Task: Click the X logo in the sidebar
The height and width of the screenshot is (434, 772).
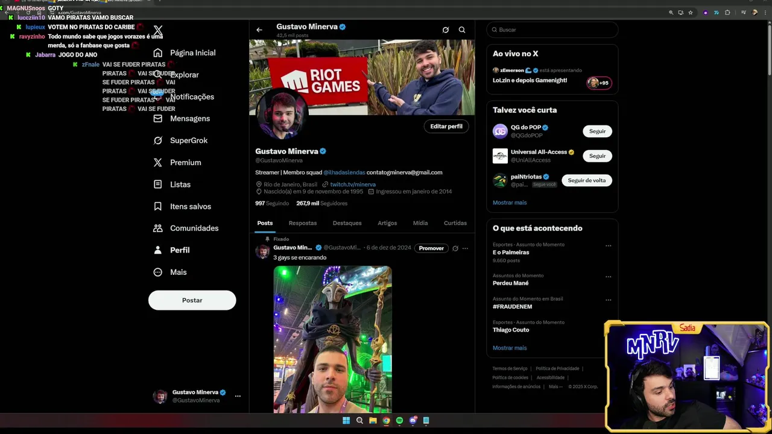Action: tap(158, 30)
